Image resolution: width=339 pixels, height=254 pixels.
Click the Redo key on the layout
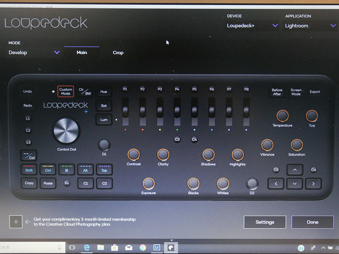click(28, 105)
